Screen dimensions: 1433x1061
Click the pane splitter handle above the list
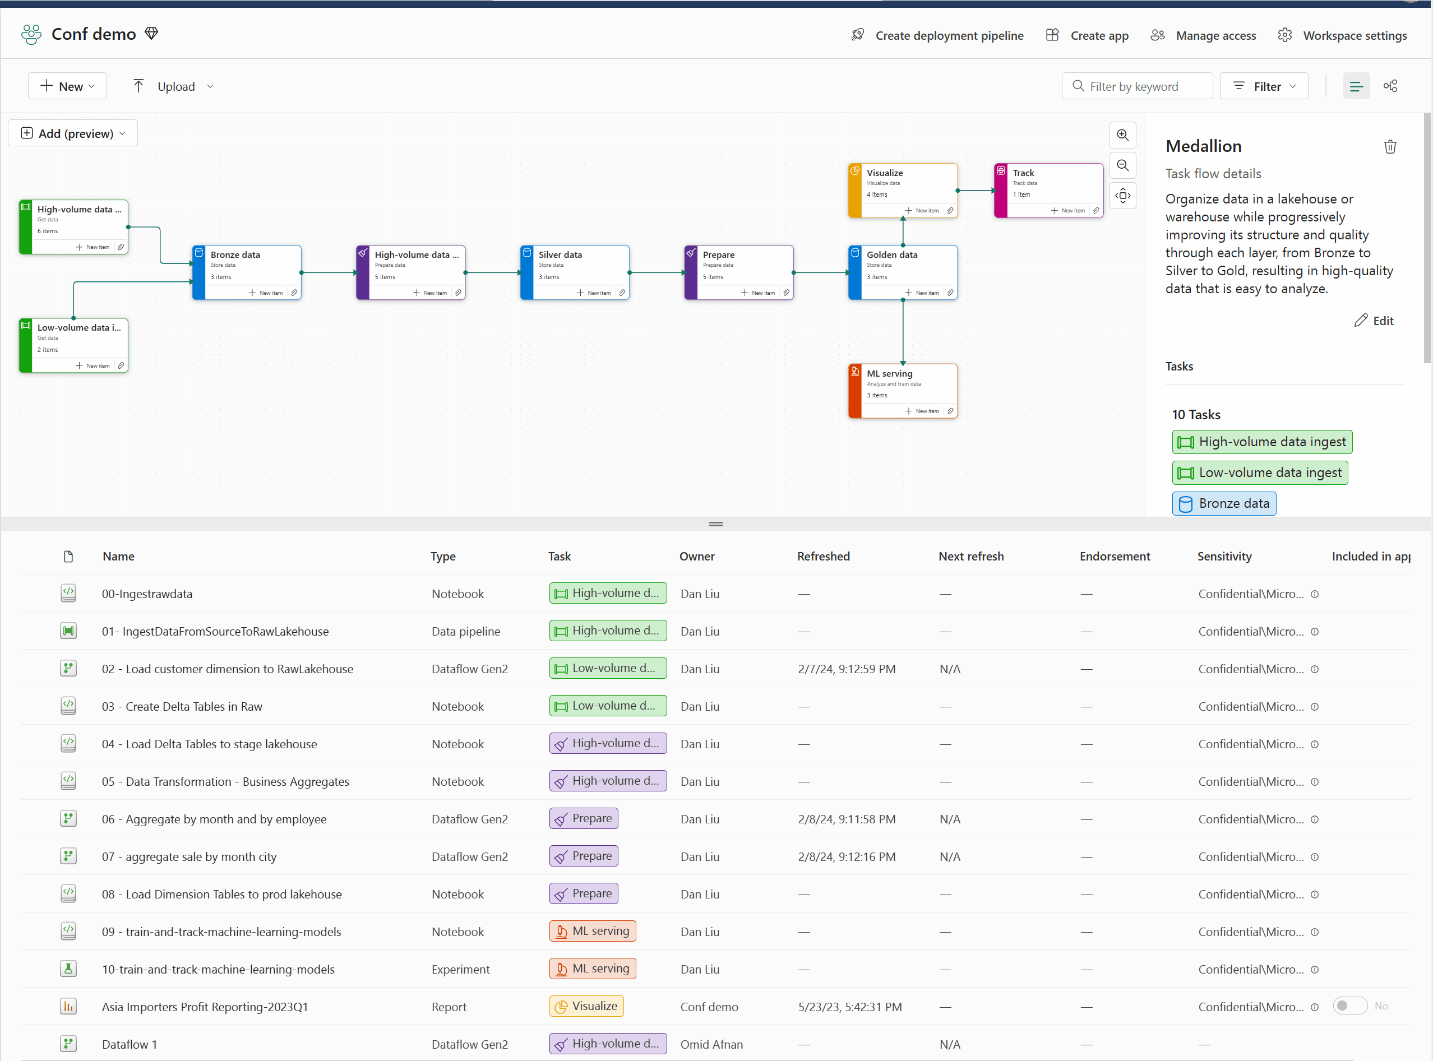pyautogui.click(x=715, y=524)
